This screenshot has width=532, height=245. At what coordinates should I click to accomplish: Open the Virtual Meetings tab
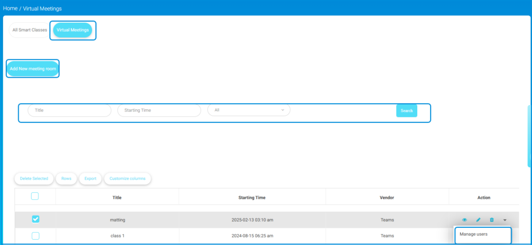73,30
